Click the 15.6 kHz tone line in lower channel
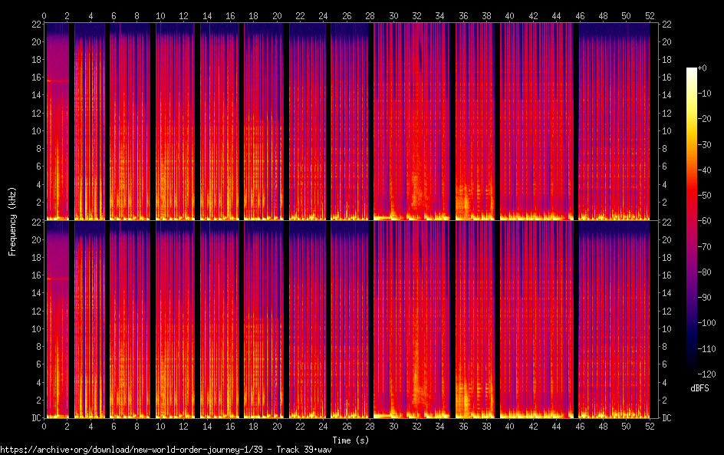Image resolution: width=724 pixels, height=455 pixels. coord(57,279)
